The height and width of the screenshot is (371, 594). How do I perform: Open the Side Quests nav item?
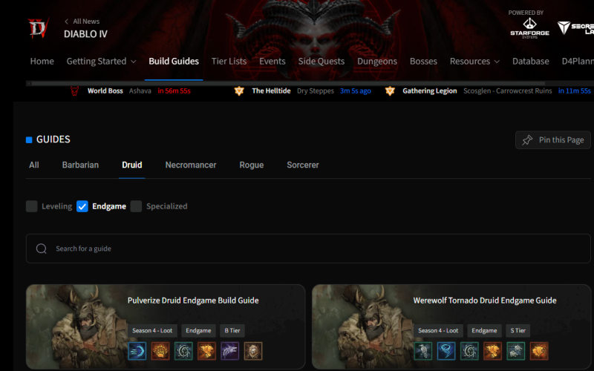(x=322, y=62)
